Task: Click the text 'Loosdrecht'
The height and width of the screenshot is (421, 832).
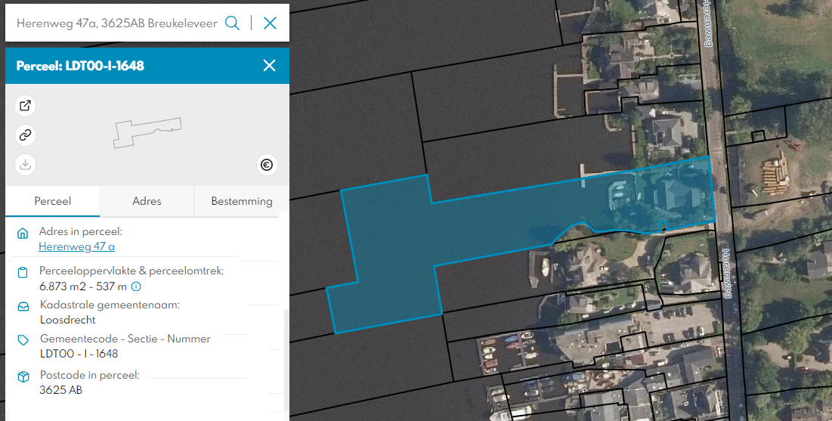Action: pos(68,320)
